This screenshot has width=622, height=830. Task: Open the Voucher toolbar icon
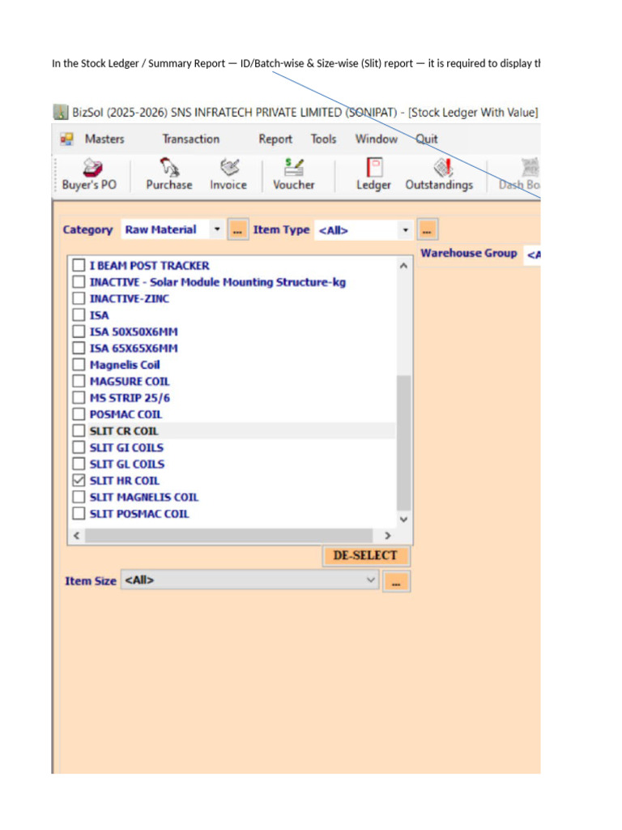click(293, 174)
